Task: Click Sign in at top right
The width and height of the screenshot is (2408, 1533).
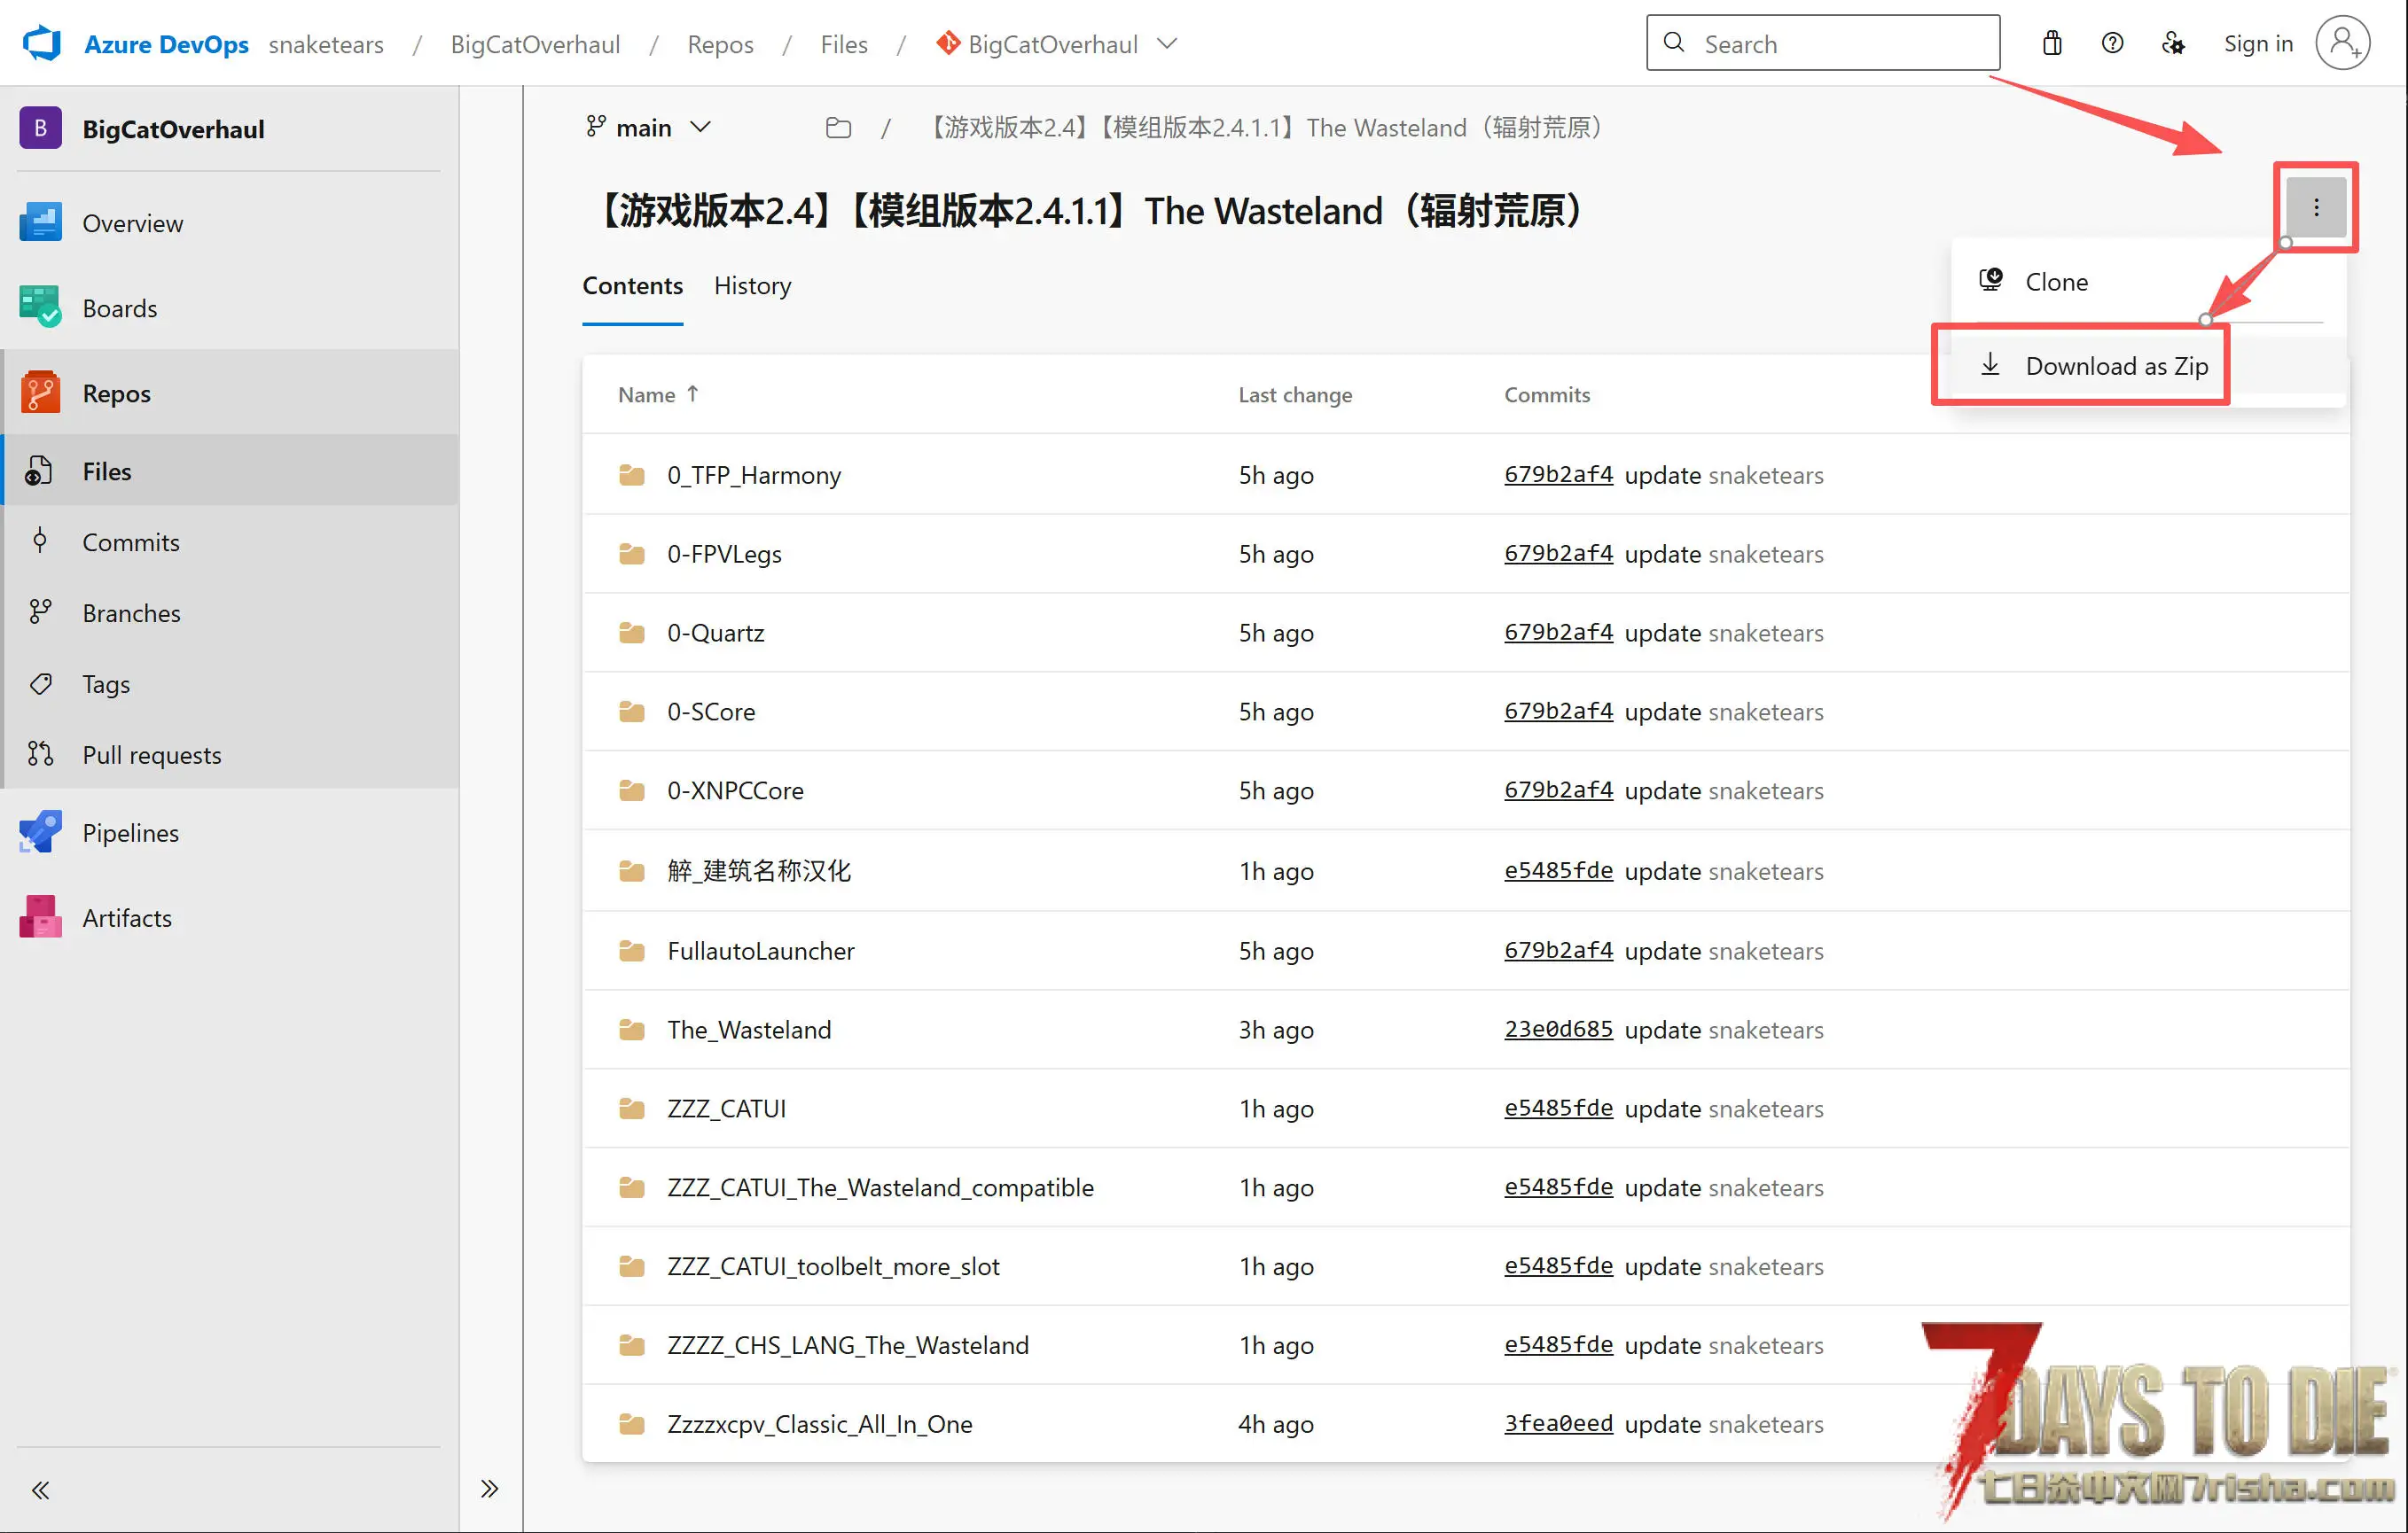Action: (2257, 44)
